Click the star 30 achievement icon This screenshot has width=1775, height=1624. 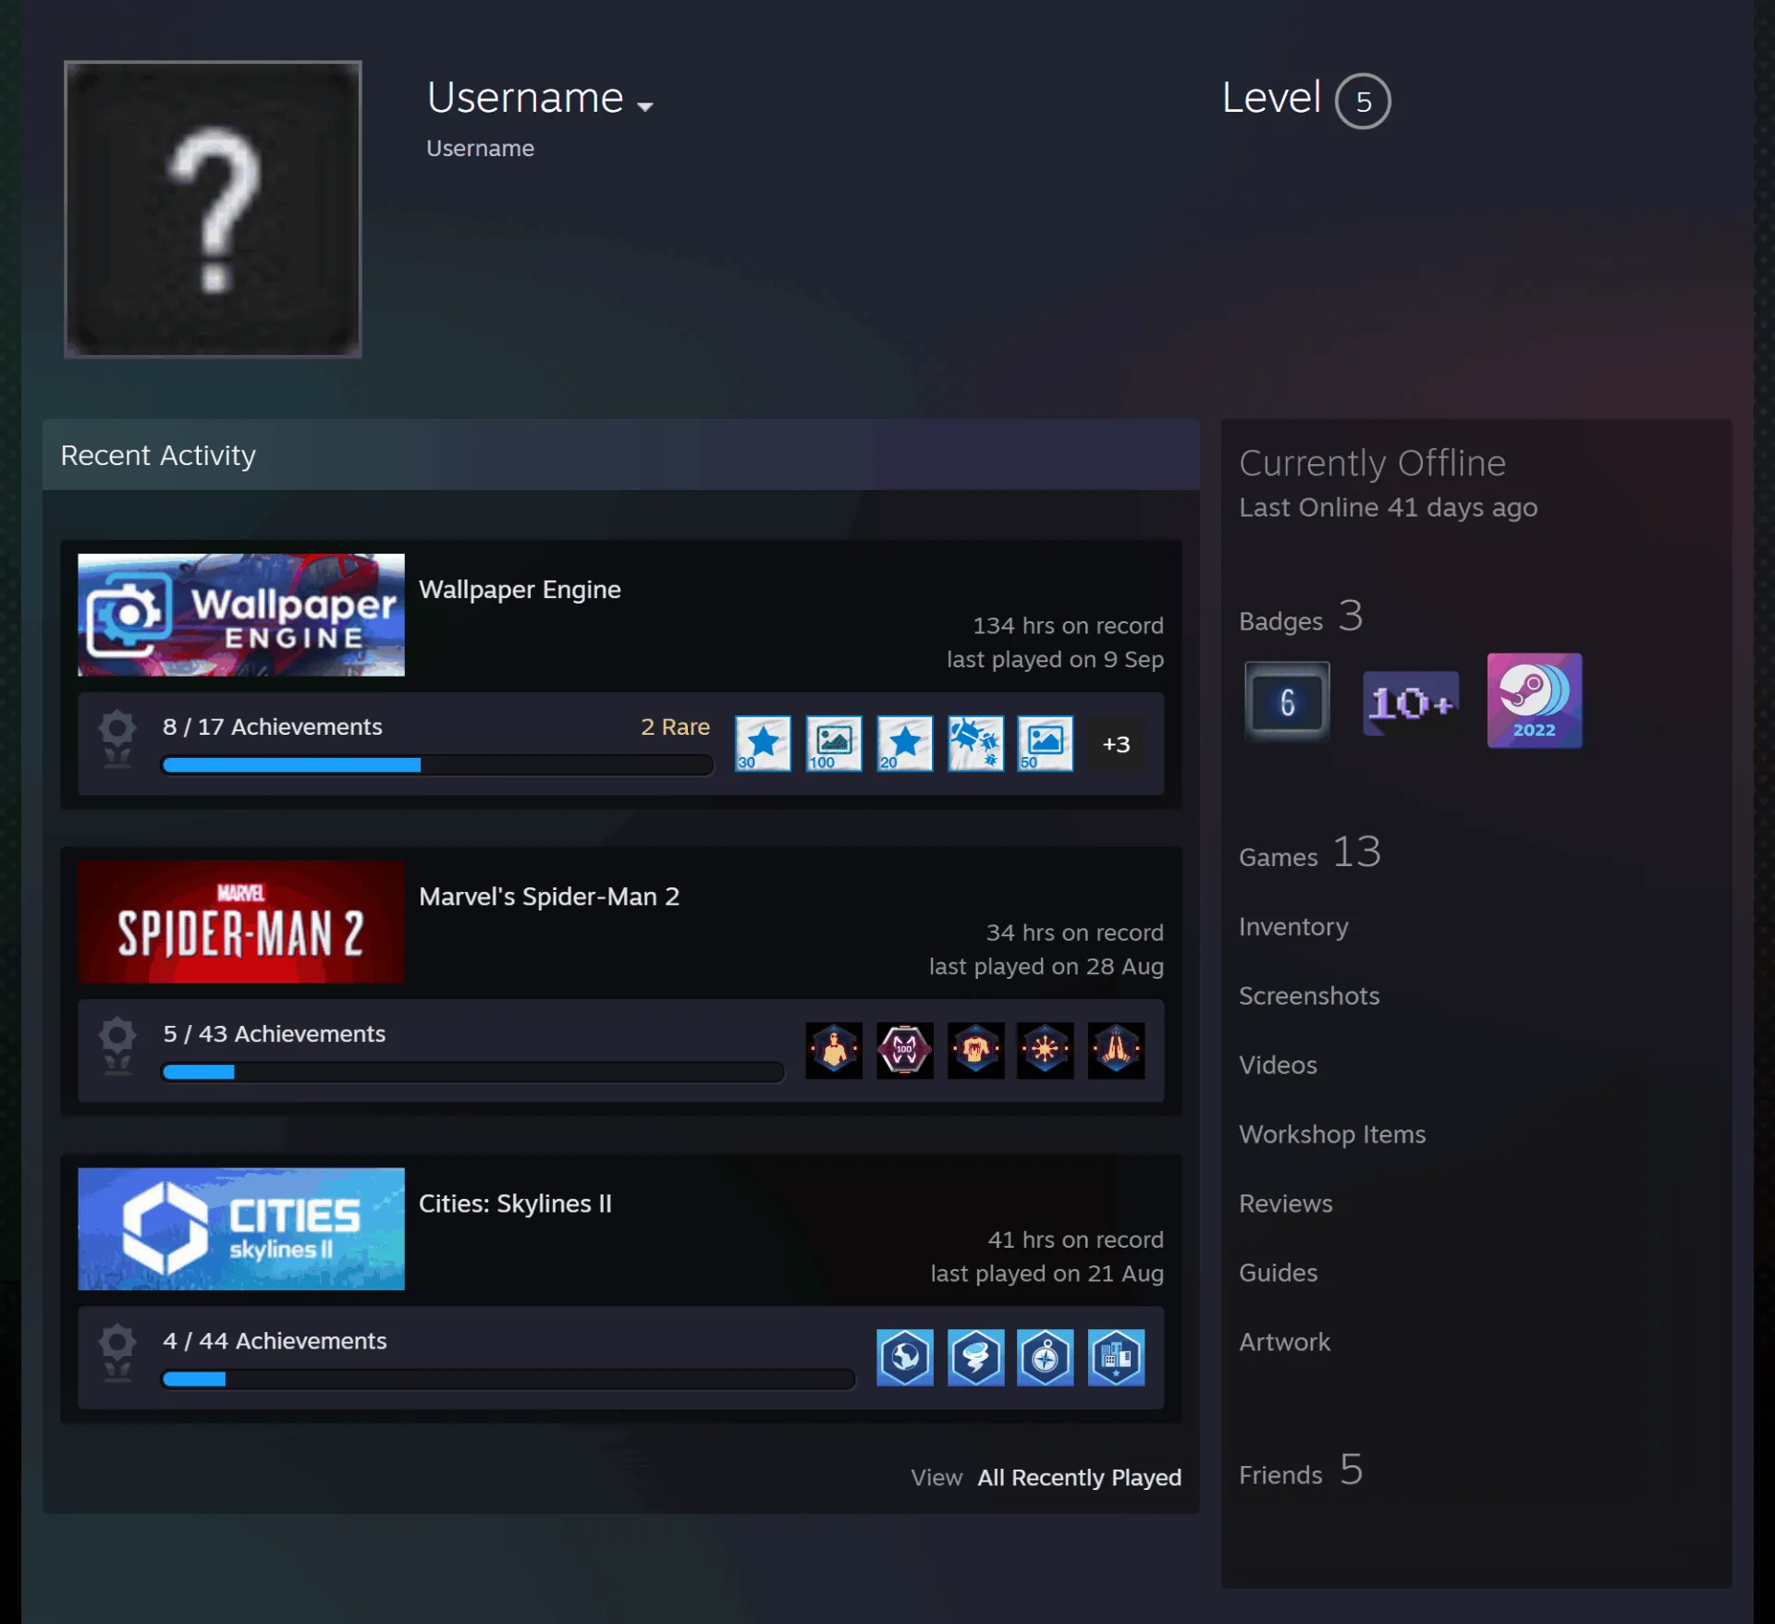763,743
